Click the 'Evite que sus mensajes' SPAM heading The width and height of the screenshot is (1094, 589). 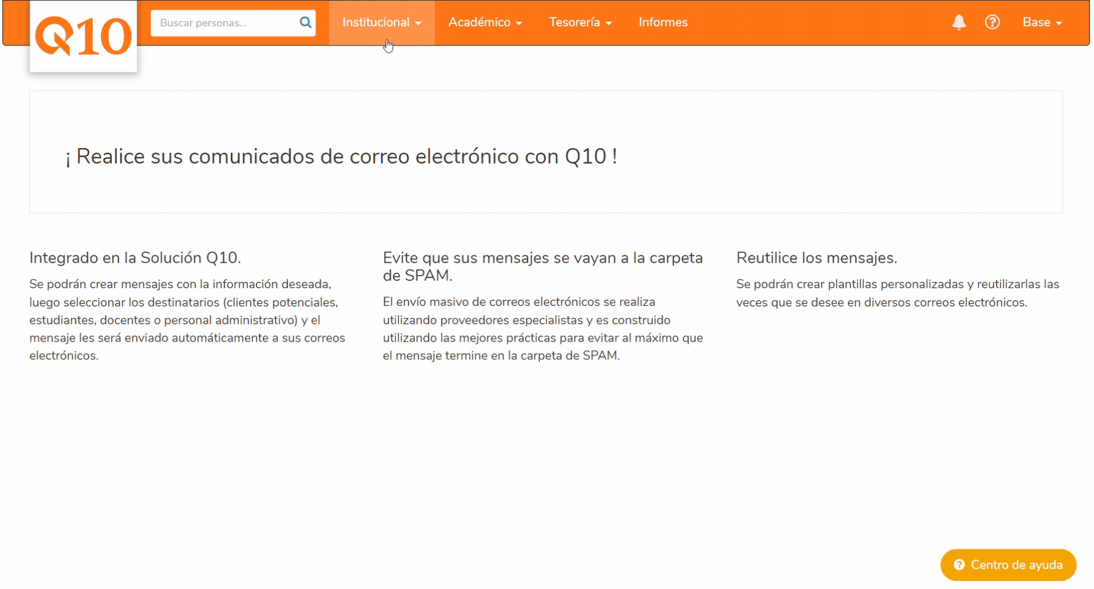click(x=542, y=266)
